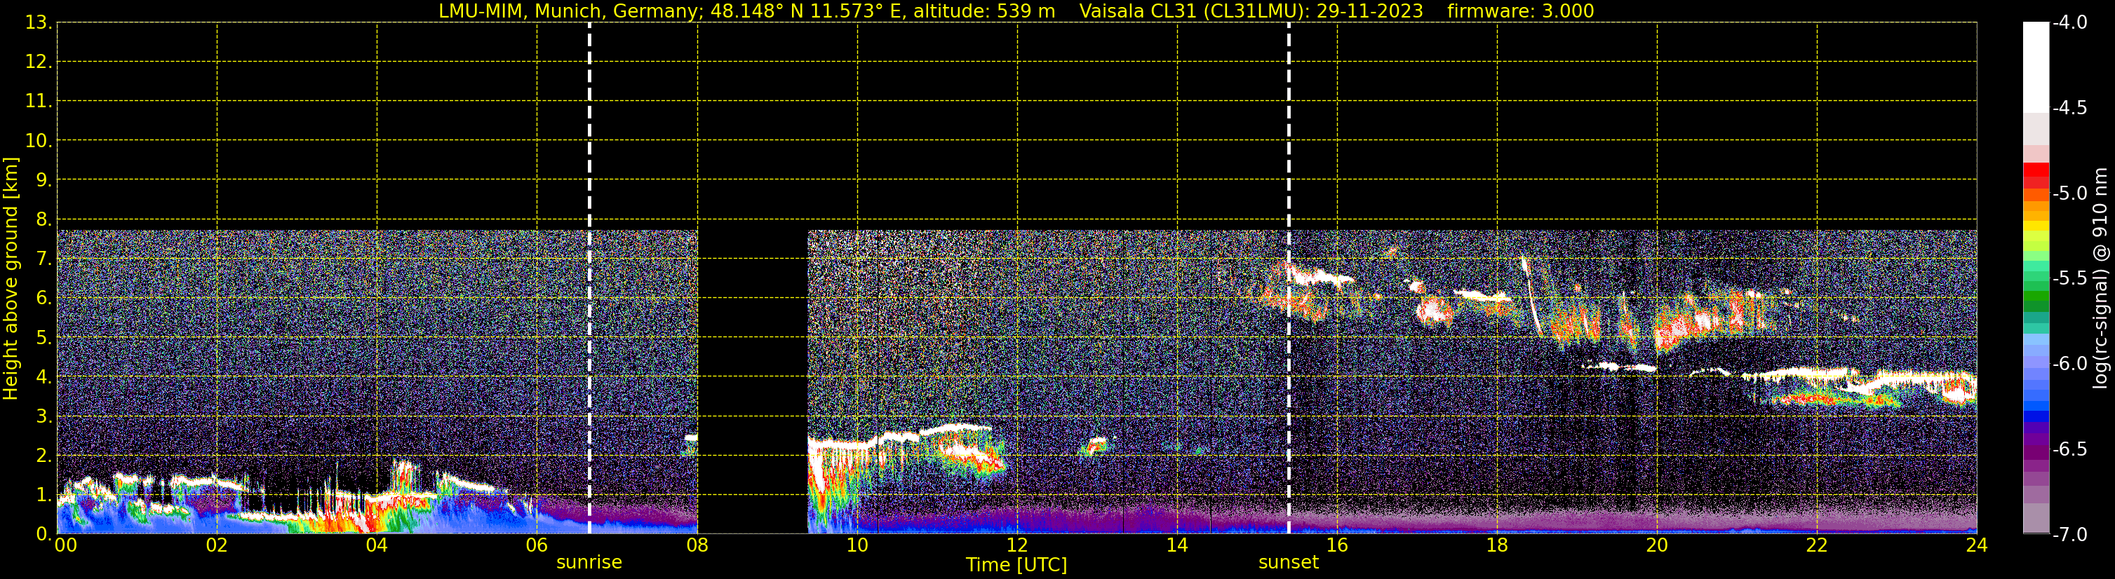Click the sunrise dashed white line
The height and width of the screenshot is (579, 2115).
(x=589, y=278)
